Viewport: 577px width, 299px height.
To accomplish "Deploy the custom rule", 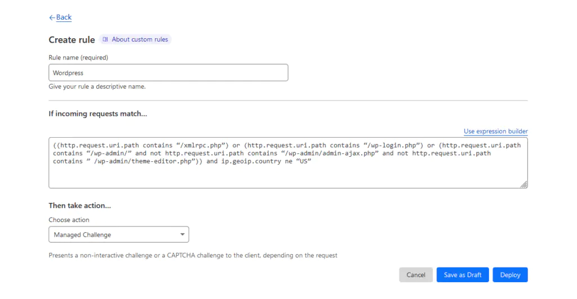I will pyautogui.click(x=510, y=275).
